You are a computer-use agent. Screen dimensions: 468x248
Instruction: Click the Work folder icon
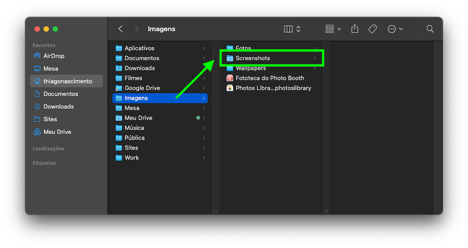click(119, 158)
